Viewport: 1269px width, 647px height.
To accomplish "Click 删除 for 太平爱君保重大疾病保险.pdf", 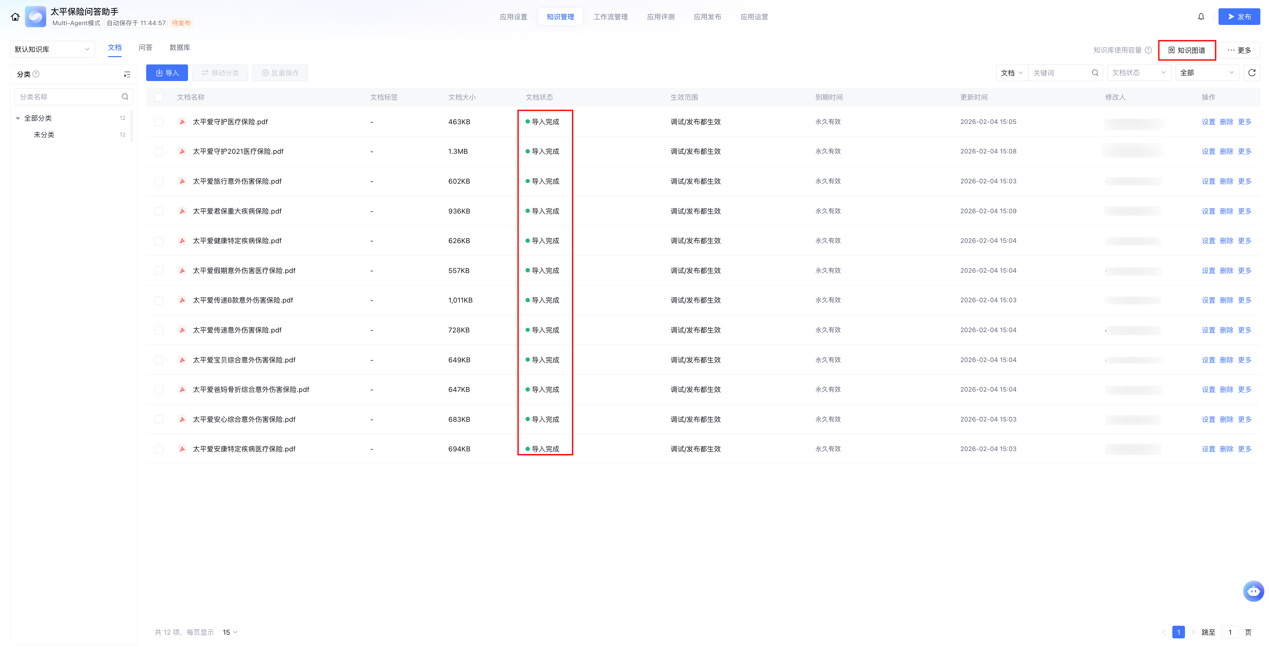I will [1226, 211].
